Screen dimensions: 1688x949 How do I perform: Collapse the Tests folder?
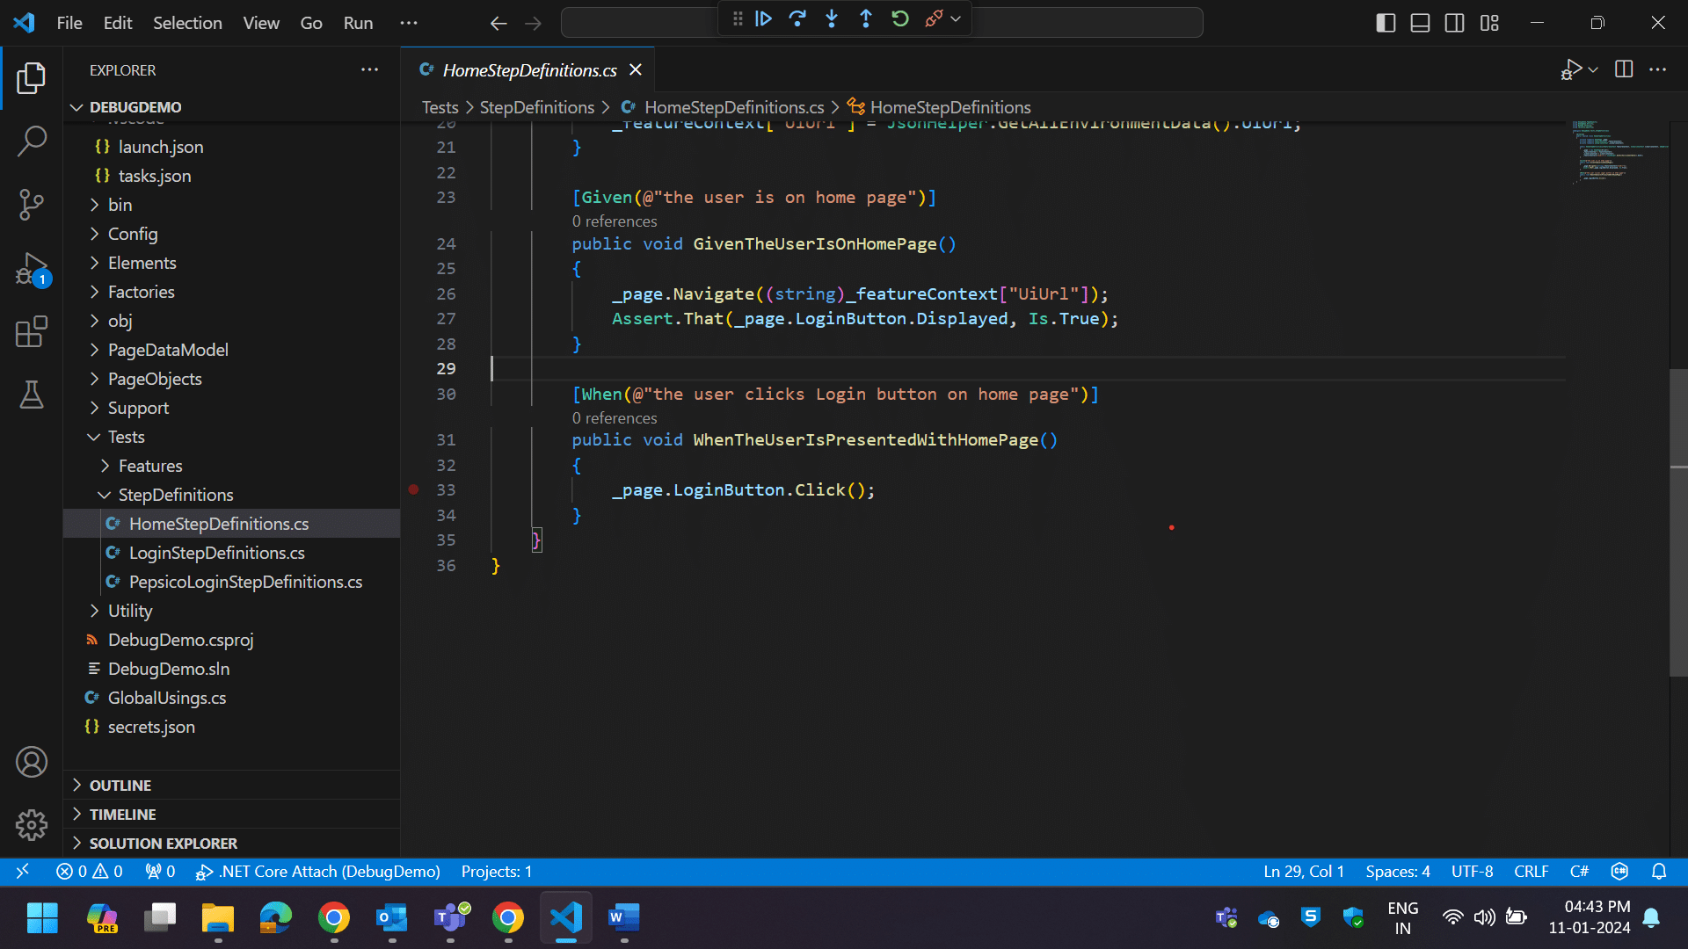coord(232,437)
